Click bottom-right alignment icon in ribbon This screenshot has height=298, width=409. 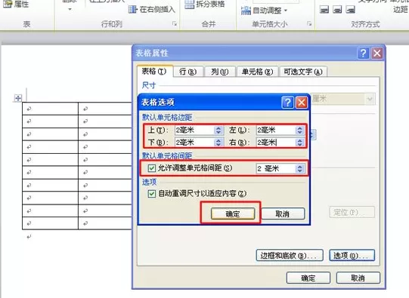pos(350,10)
